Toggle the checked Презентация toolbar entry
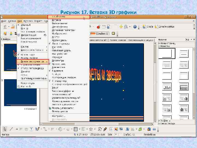Image resolution: width=197 pixels, height=148 pixels. click(69, 64)
